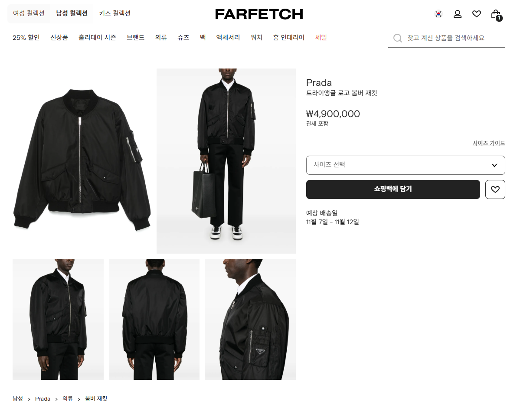Click the search magnifier icon

click(x=398, y=38)
